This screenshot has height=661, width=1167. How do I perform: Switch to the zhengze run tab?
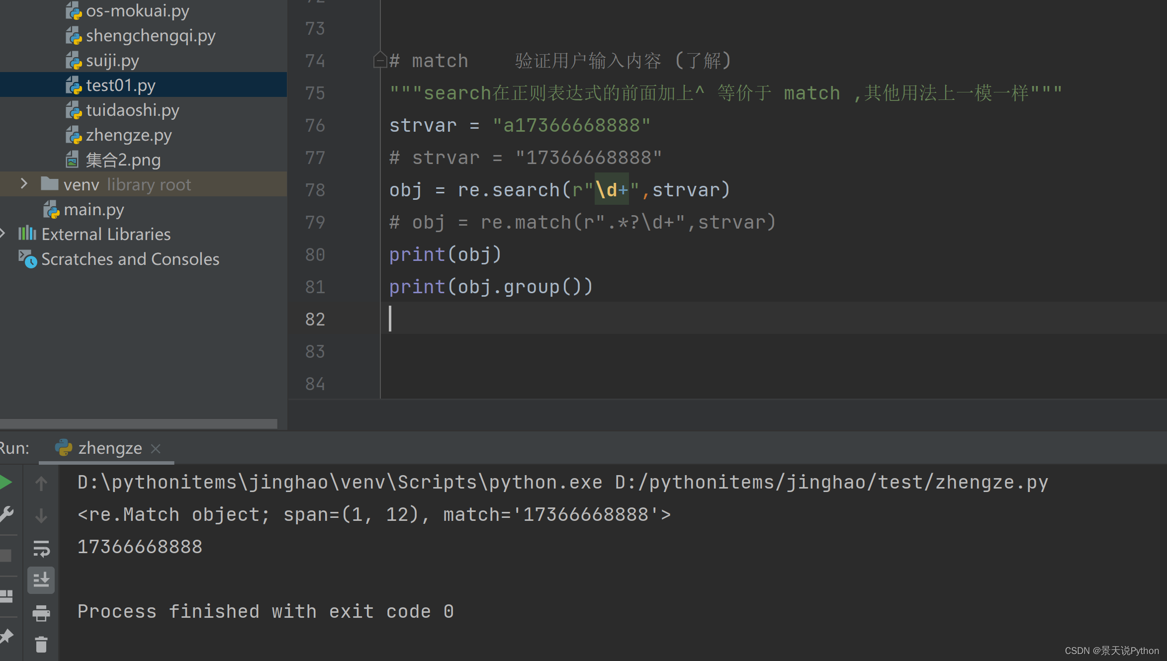click(x=106, y=448)
